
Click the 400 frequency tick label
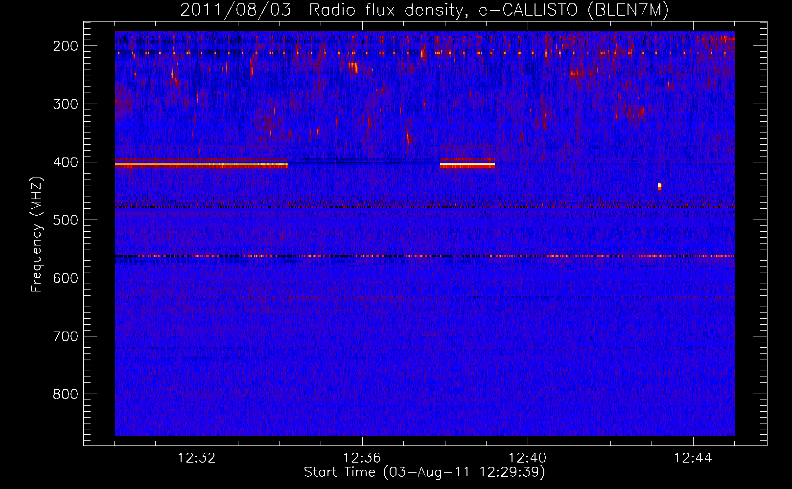66,162
